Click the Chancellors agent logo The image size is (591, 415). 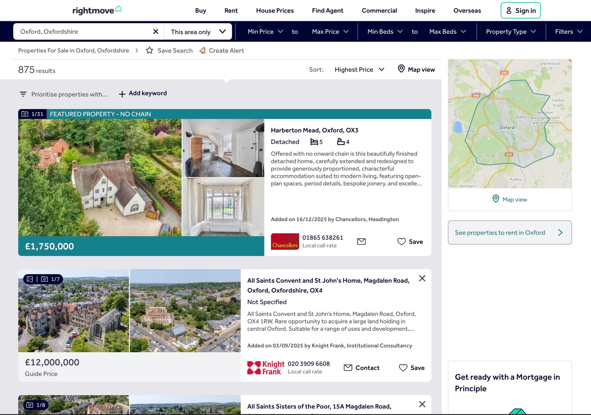tap(285, 242)
